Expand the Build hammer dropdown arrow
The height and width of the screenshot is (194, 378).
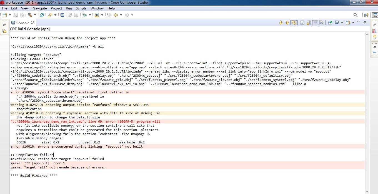pos(35,15)
